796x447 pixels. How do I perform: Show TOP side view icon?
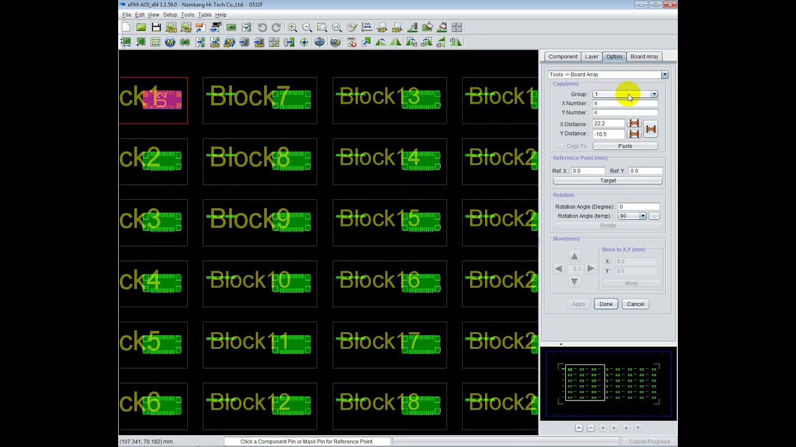click(x=382, y=27)
